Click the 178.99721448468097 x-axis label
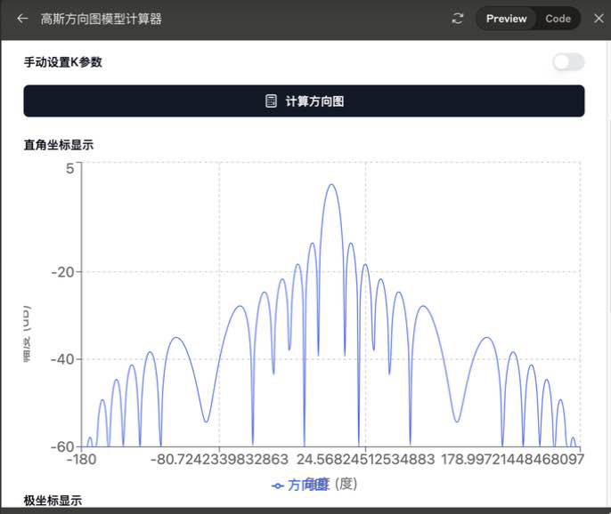 click(513, 460)
